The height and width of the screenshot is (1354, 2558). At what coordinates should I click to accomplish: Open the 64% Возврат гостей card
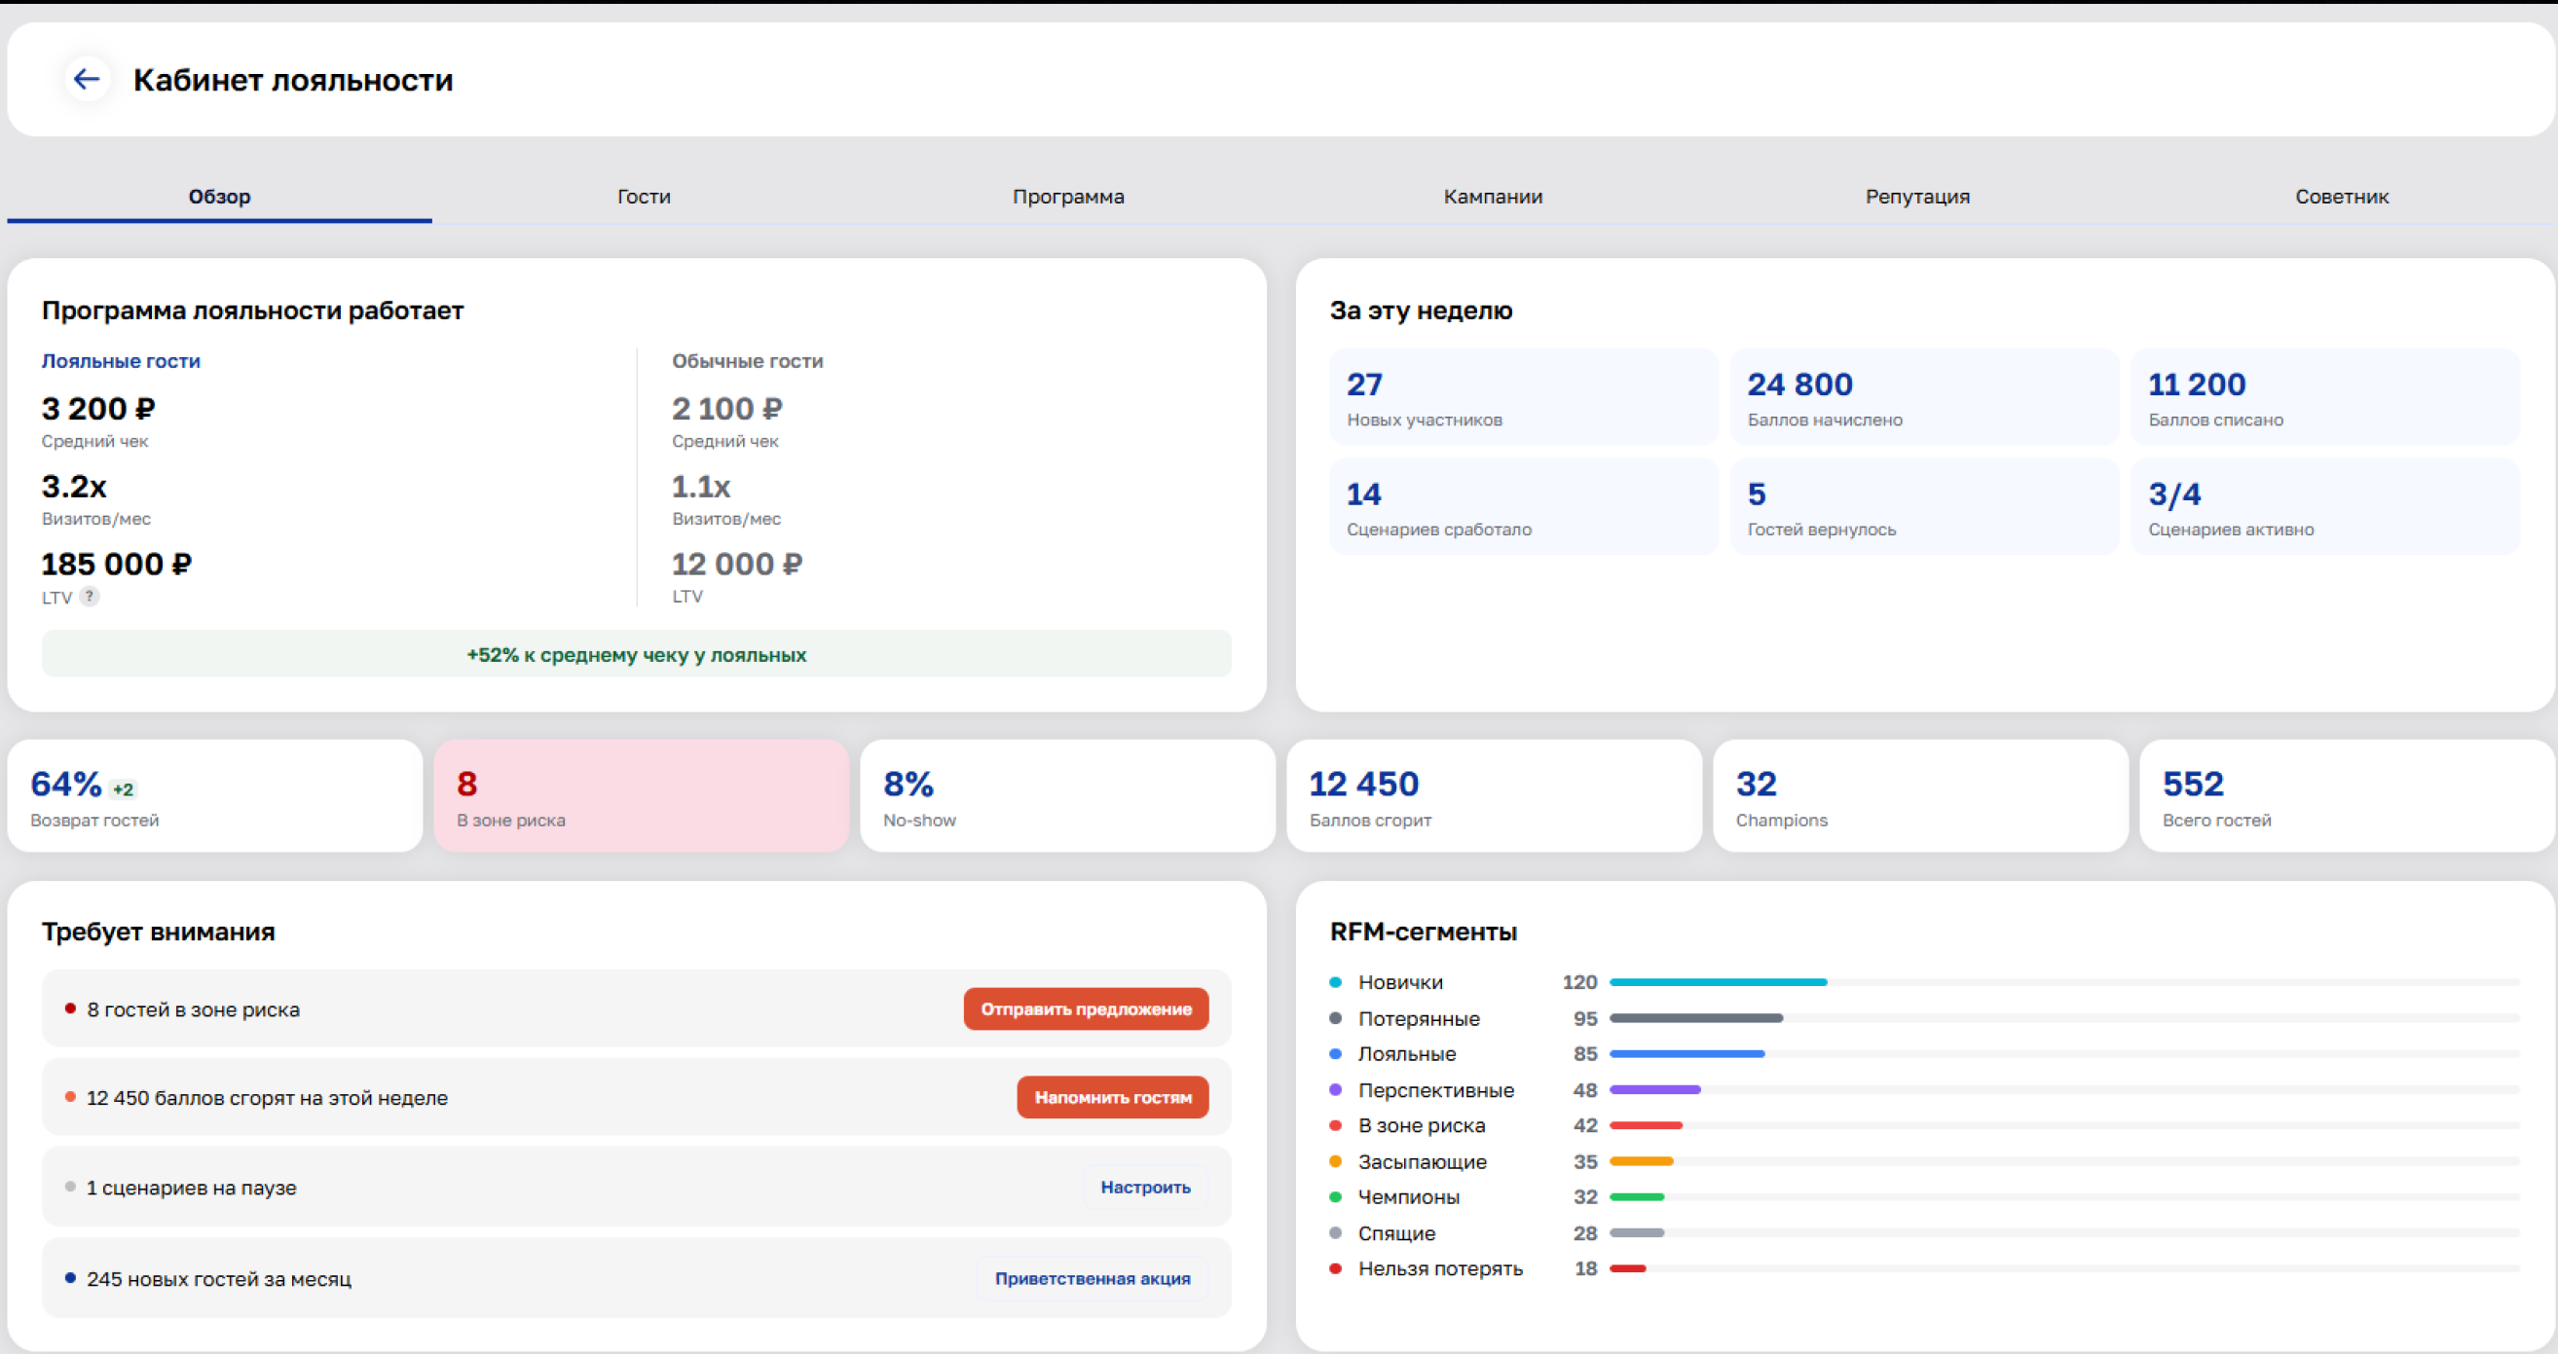[x=215, y=795]
